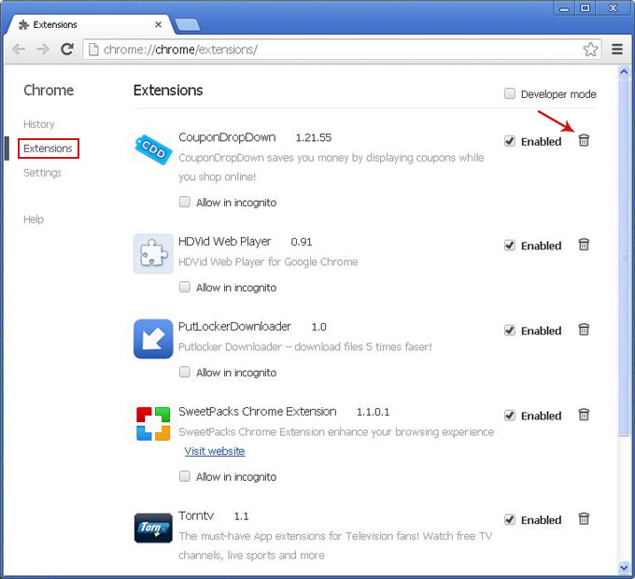This screenshot has width=635, height=579.
Task: Click the page icon in address bar
Action: pyautogui.click(x=93, y=49)
